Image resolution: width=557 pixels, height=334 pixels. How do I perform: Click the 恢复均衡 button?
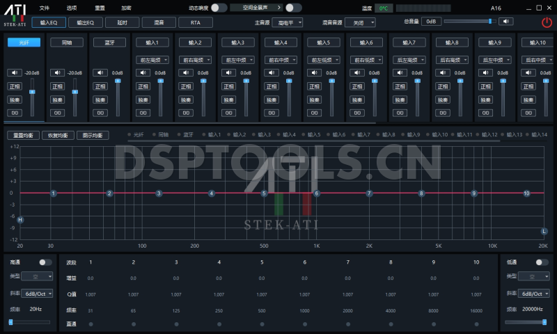click(x=58, y=135)
